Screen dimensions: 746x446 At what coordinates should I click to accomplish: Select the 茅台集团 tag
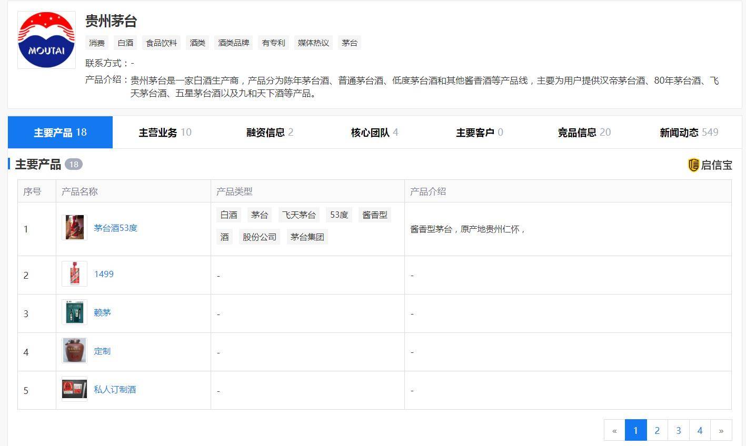[307, 237]
